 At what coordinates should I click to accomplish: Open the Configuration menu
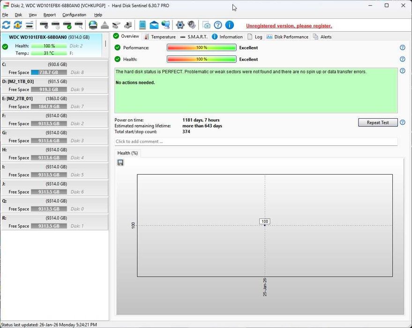tap(74, 15)
